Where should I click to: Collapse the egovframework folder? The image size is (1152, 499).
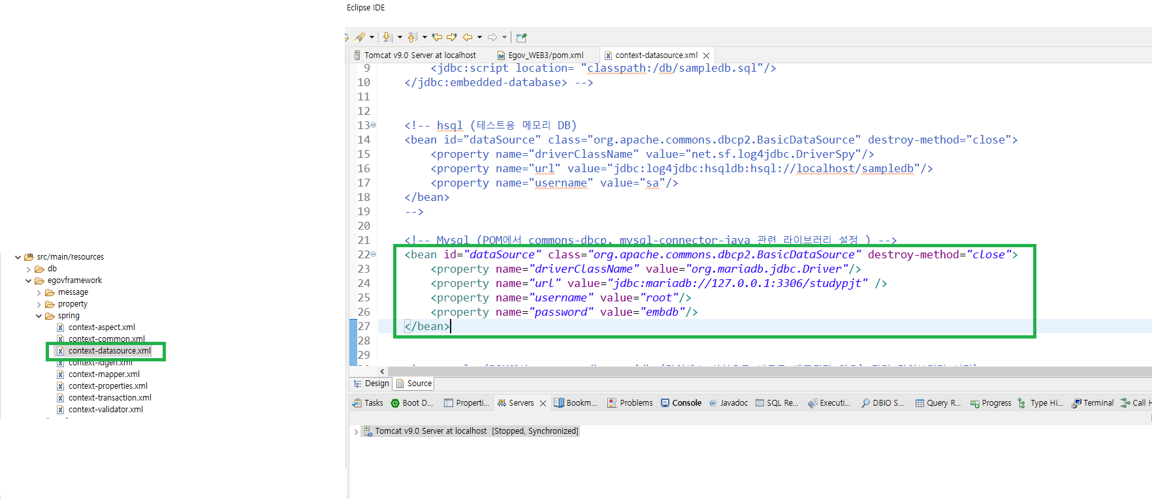28,280
